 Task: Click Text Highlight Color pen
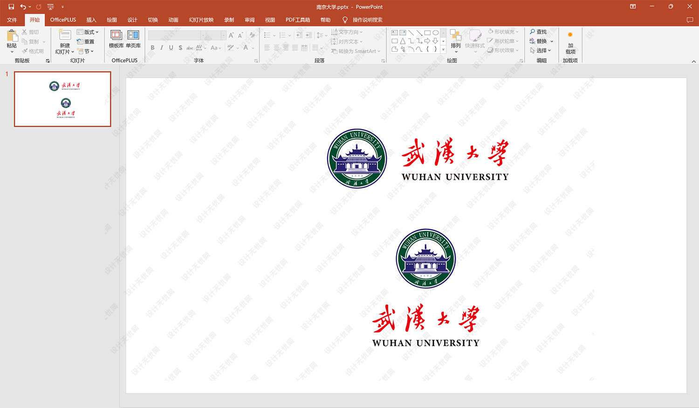point(231,48)
